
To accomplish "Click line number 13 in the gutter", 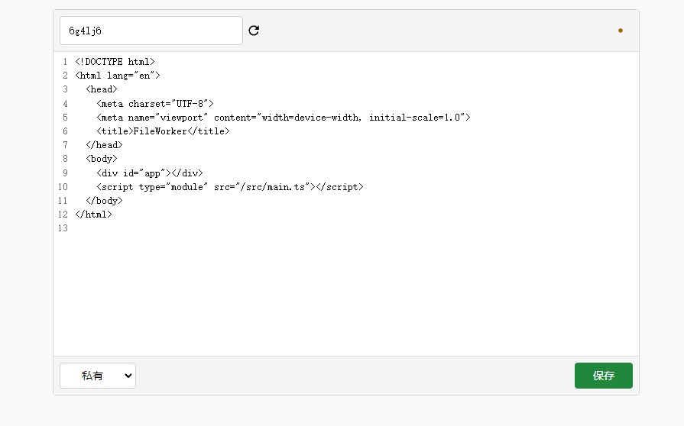I will pos(63,228).
